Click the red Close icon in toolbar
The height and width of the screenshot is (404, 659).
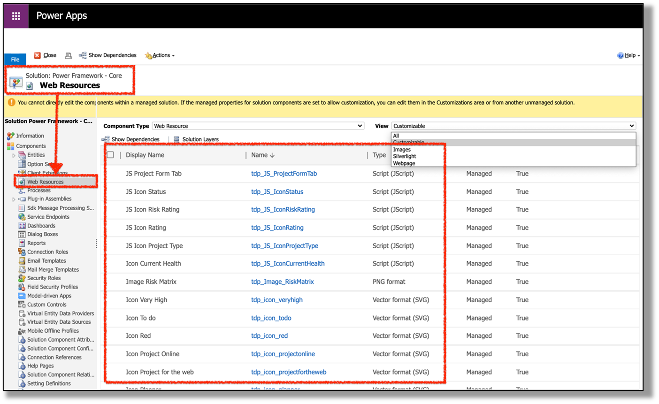[37, 55]
